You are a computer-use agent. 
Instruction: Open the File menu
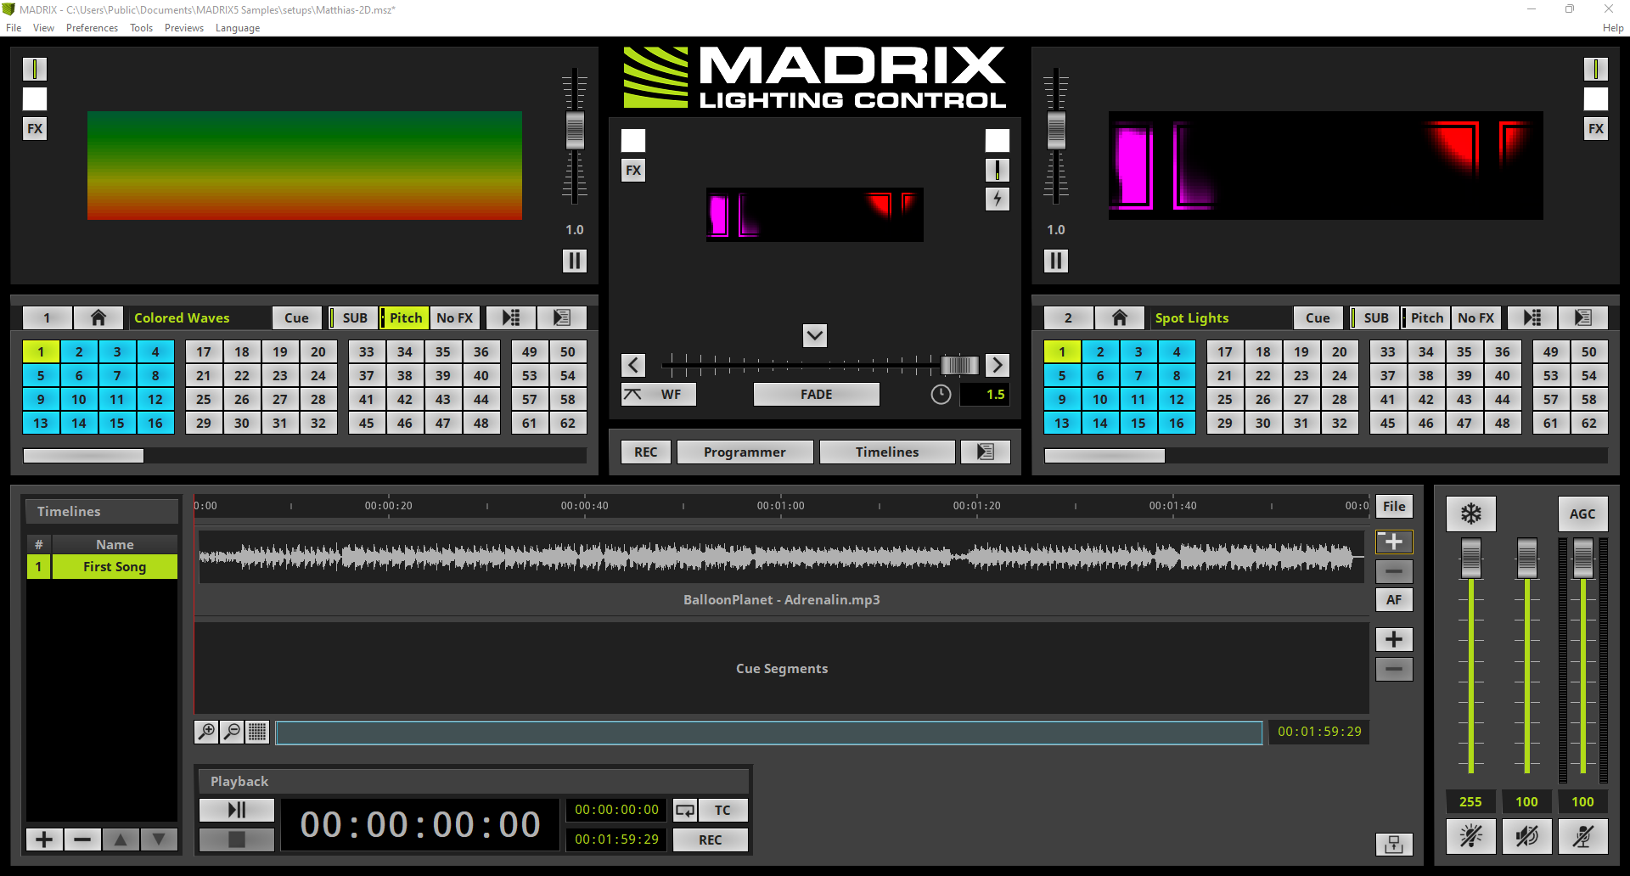click(x=14, y=28)
